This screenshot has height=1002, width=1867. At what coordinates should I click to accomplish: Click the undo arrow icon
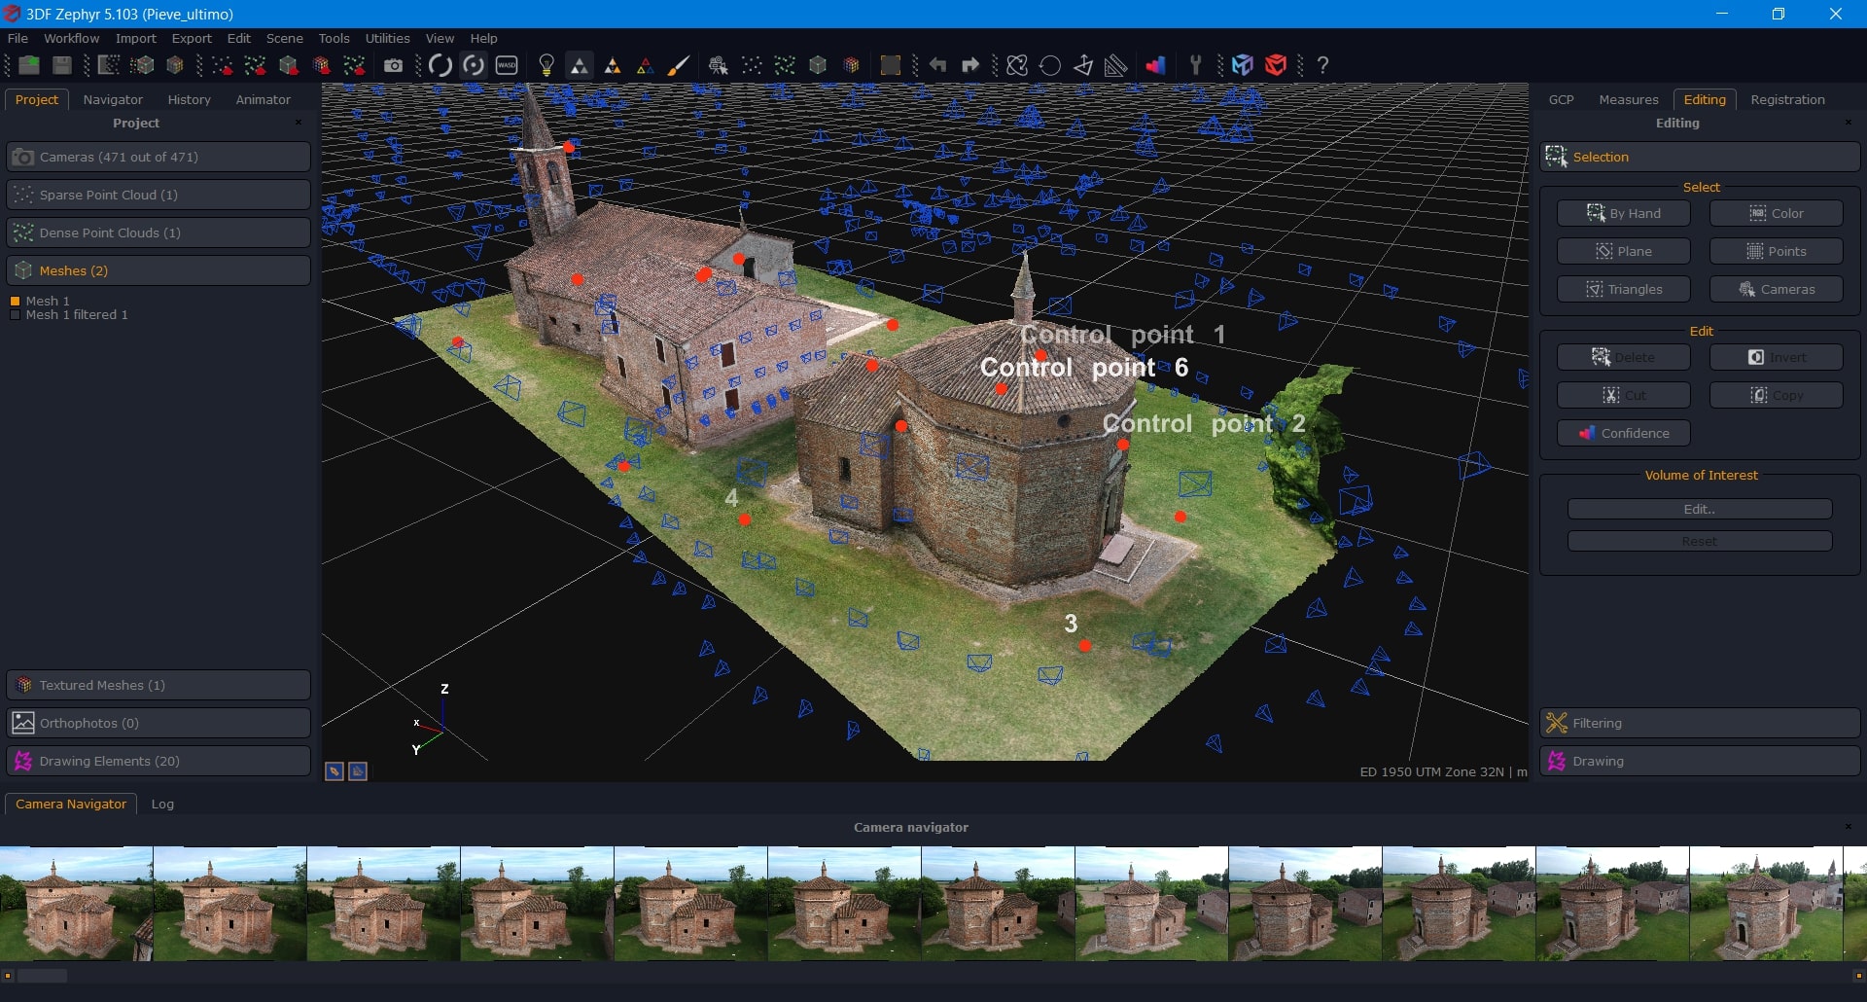click(937, 65)
